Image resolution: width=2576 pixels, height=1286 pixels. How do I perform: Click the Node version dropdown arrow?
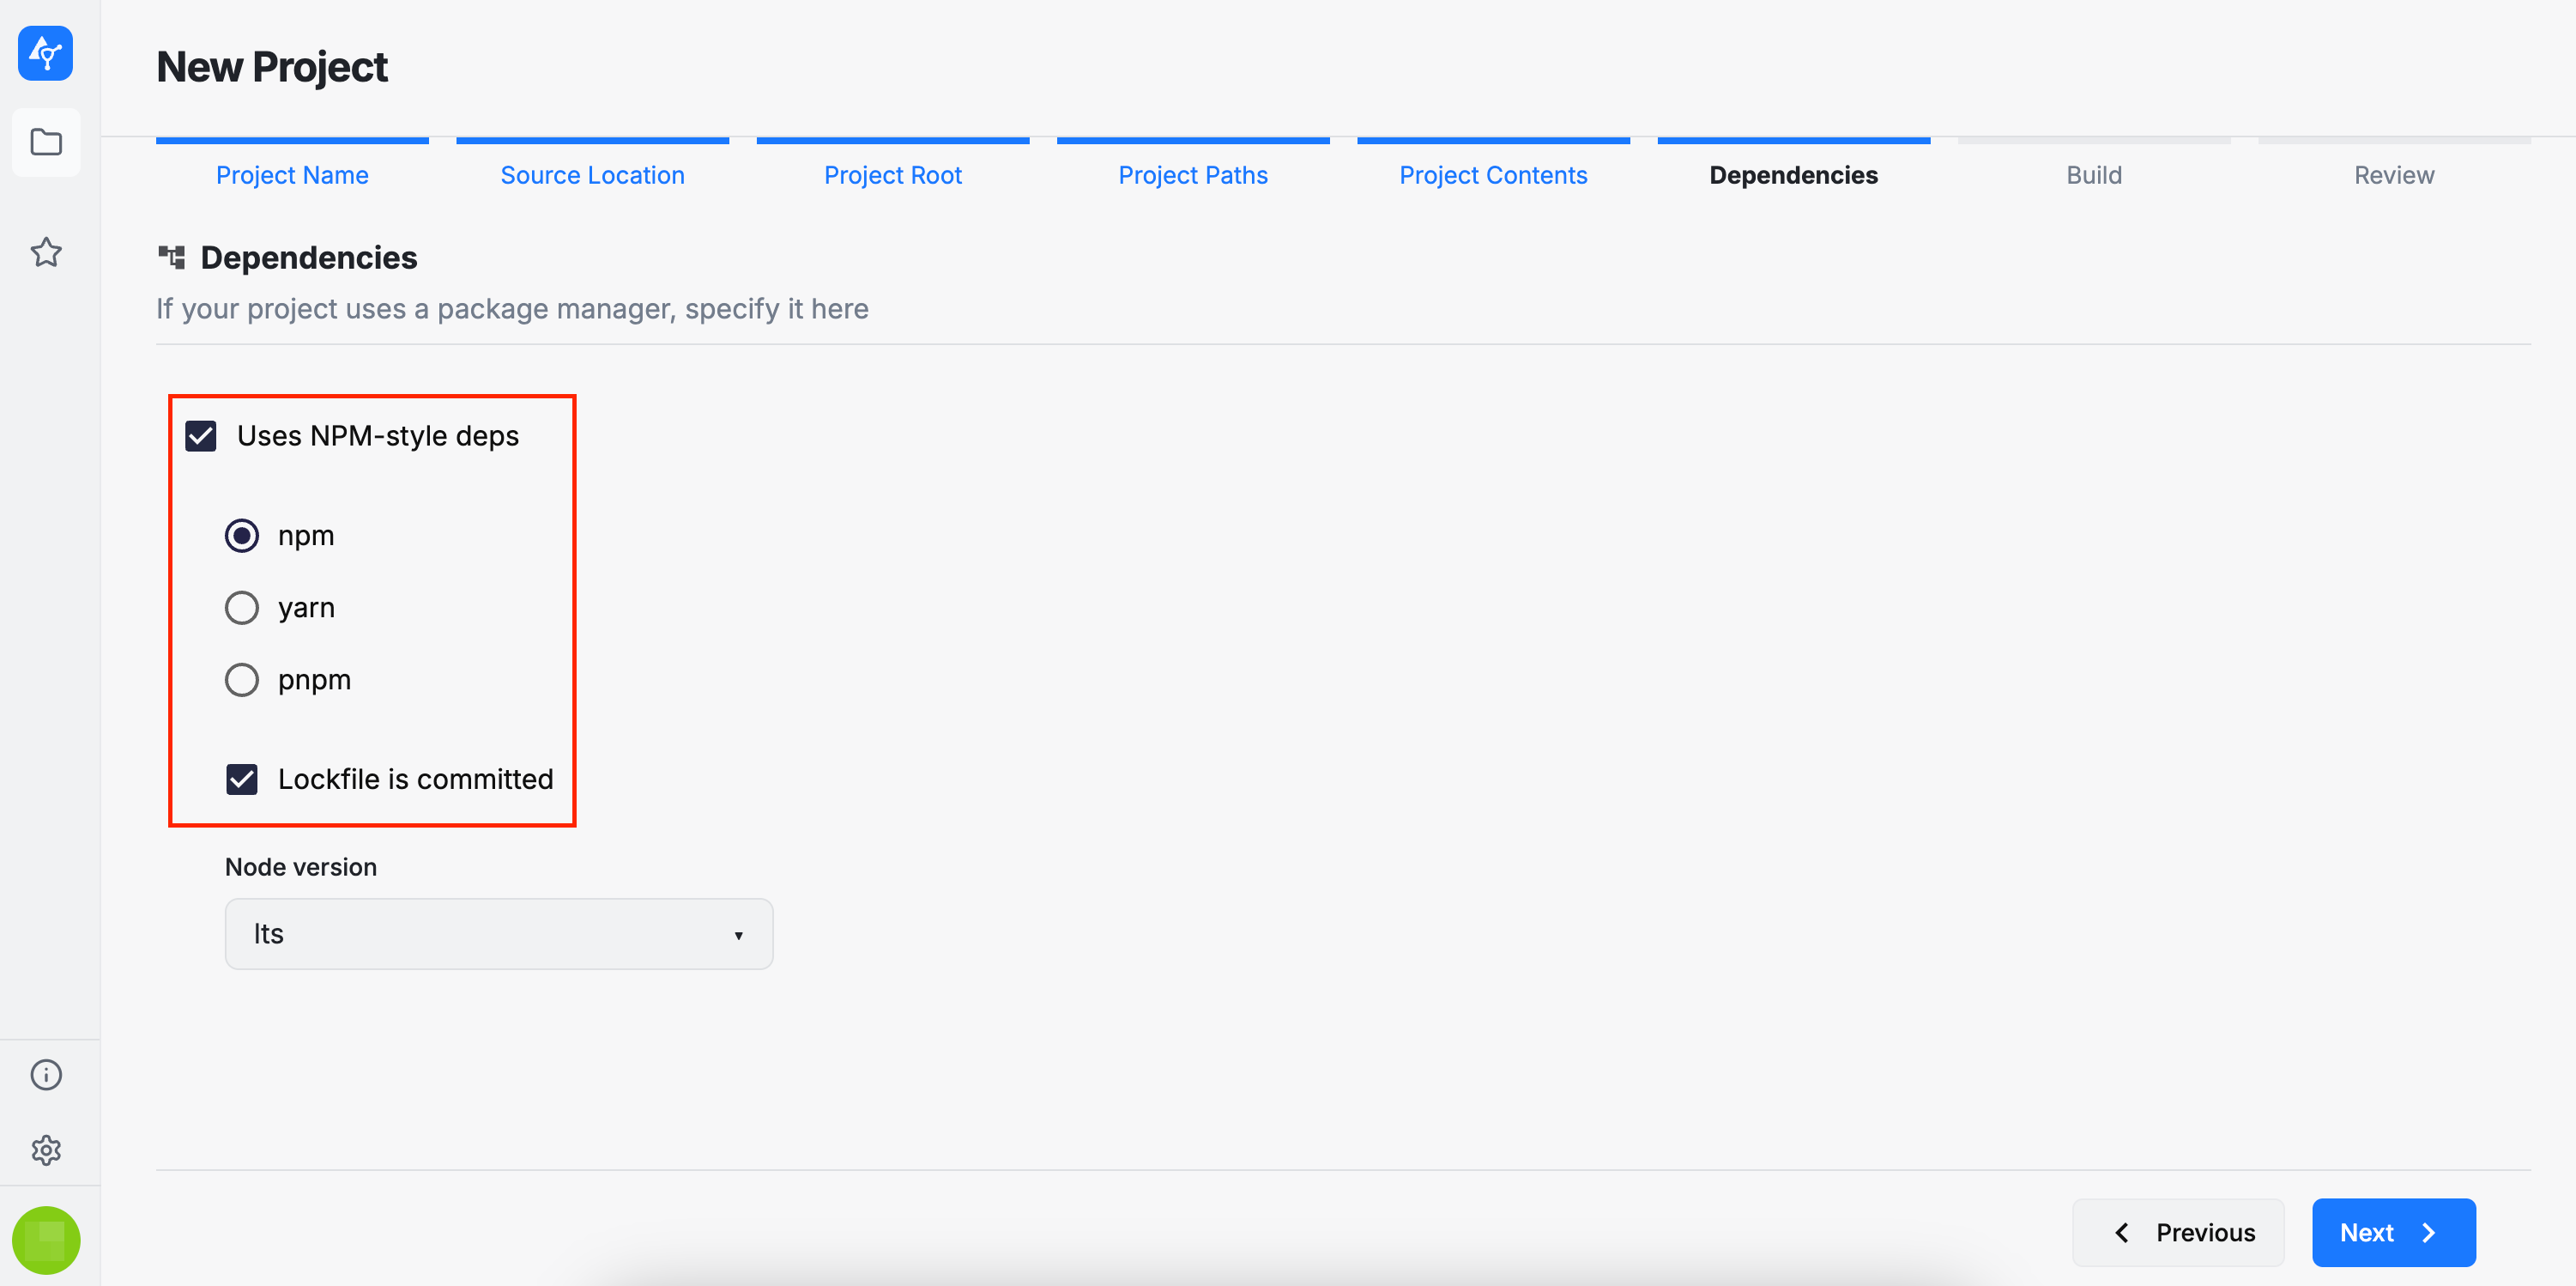[738, 935]
